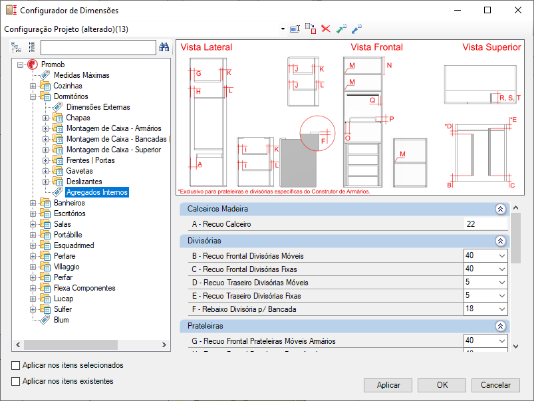The height and width of the screenshot is (411, 544).
Task: Open dropdown for B - Recuo Frontal Divisórias Móveis
Action: tap(501, 256)
